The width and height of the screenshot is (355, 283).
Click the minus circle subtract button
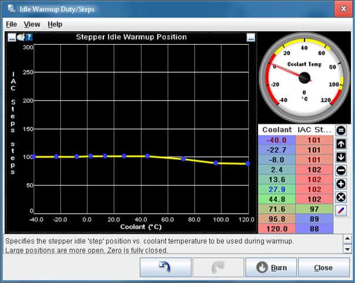coord(340,171)
